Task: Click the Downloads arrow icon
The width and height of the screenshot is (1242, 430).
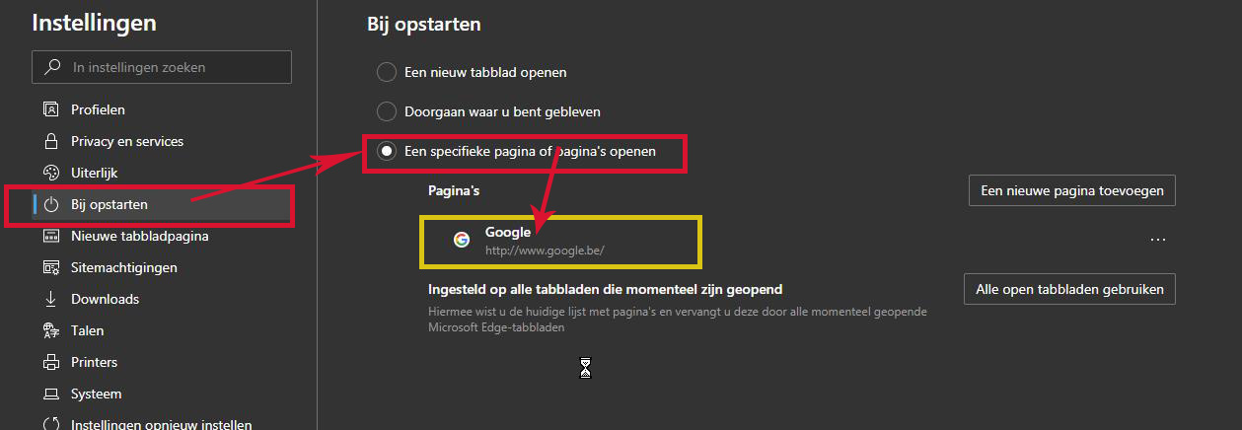Action: point(51,299)
